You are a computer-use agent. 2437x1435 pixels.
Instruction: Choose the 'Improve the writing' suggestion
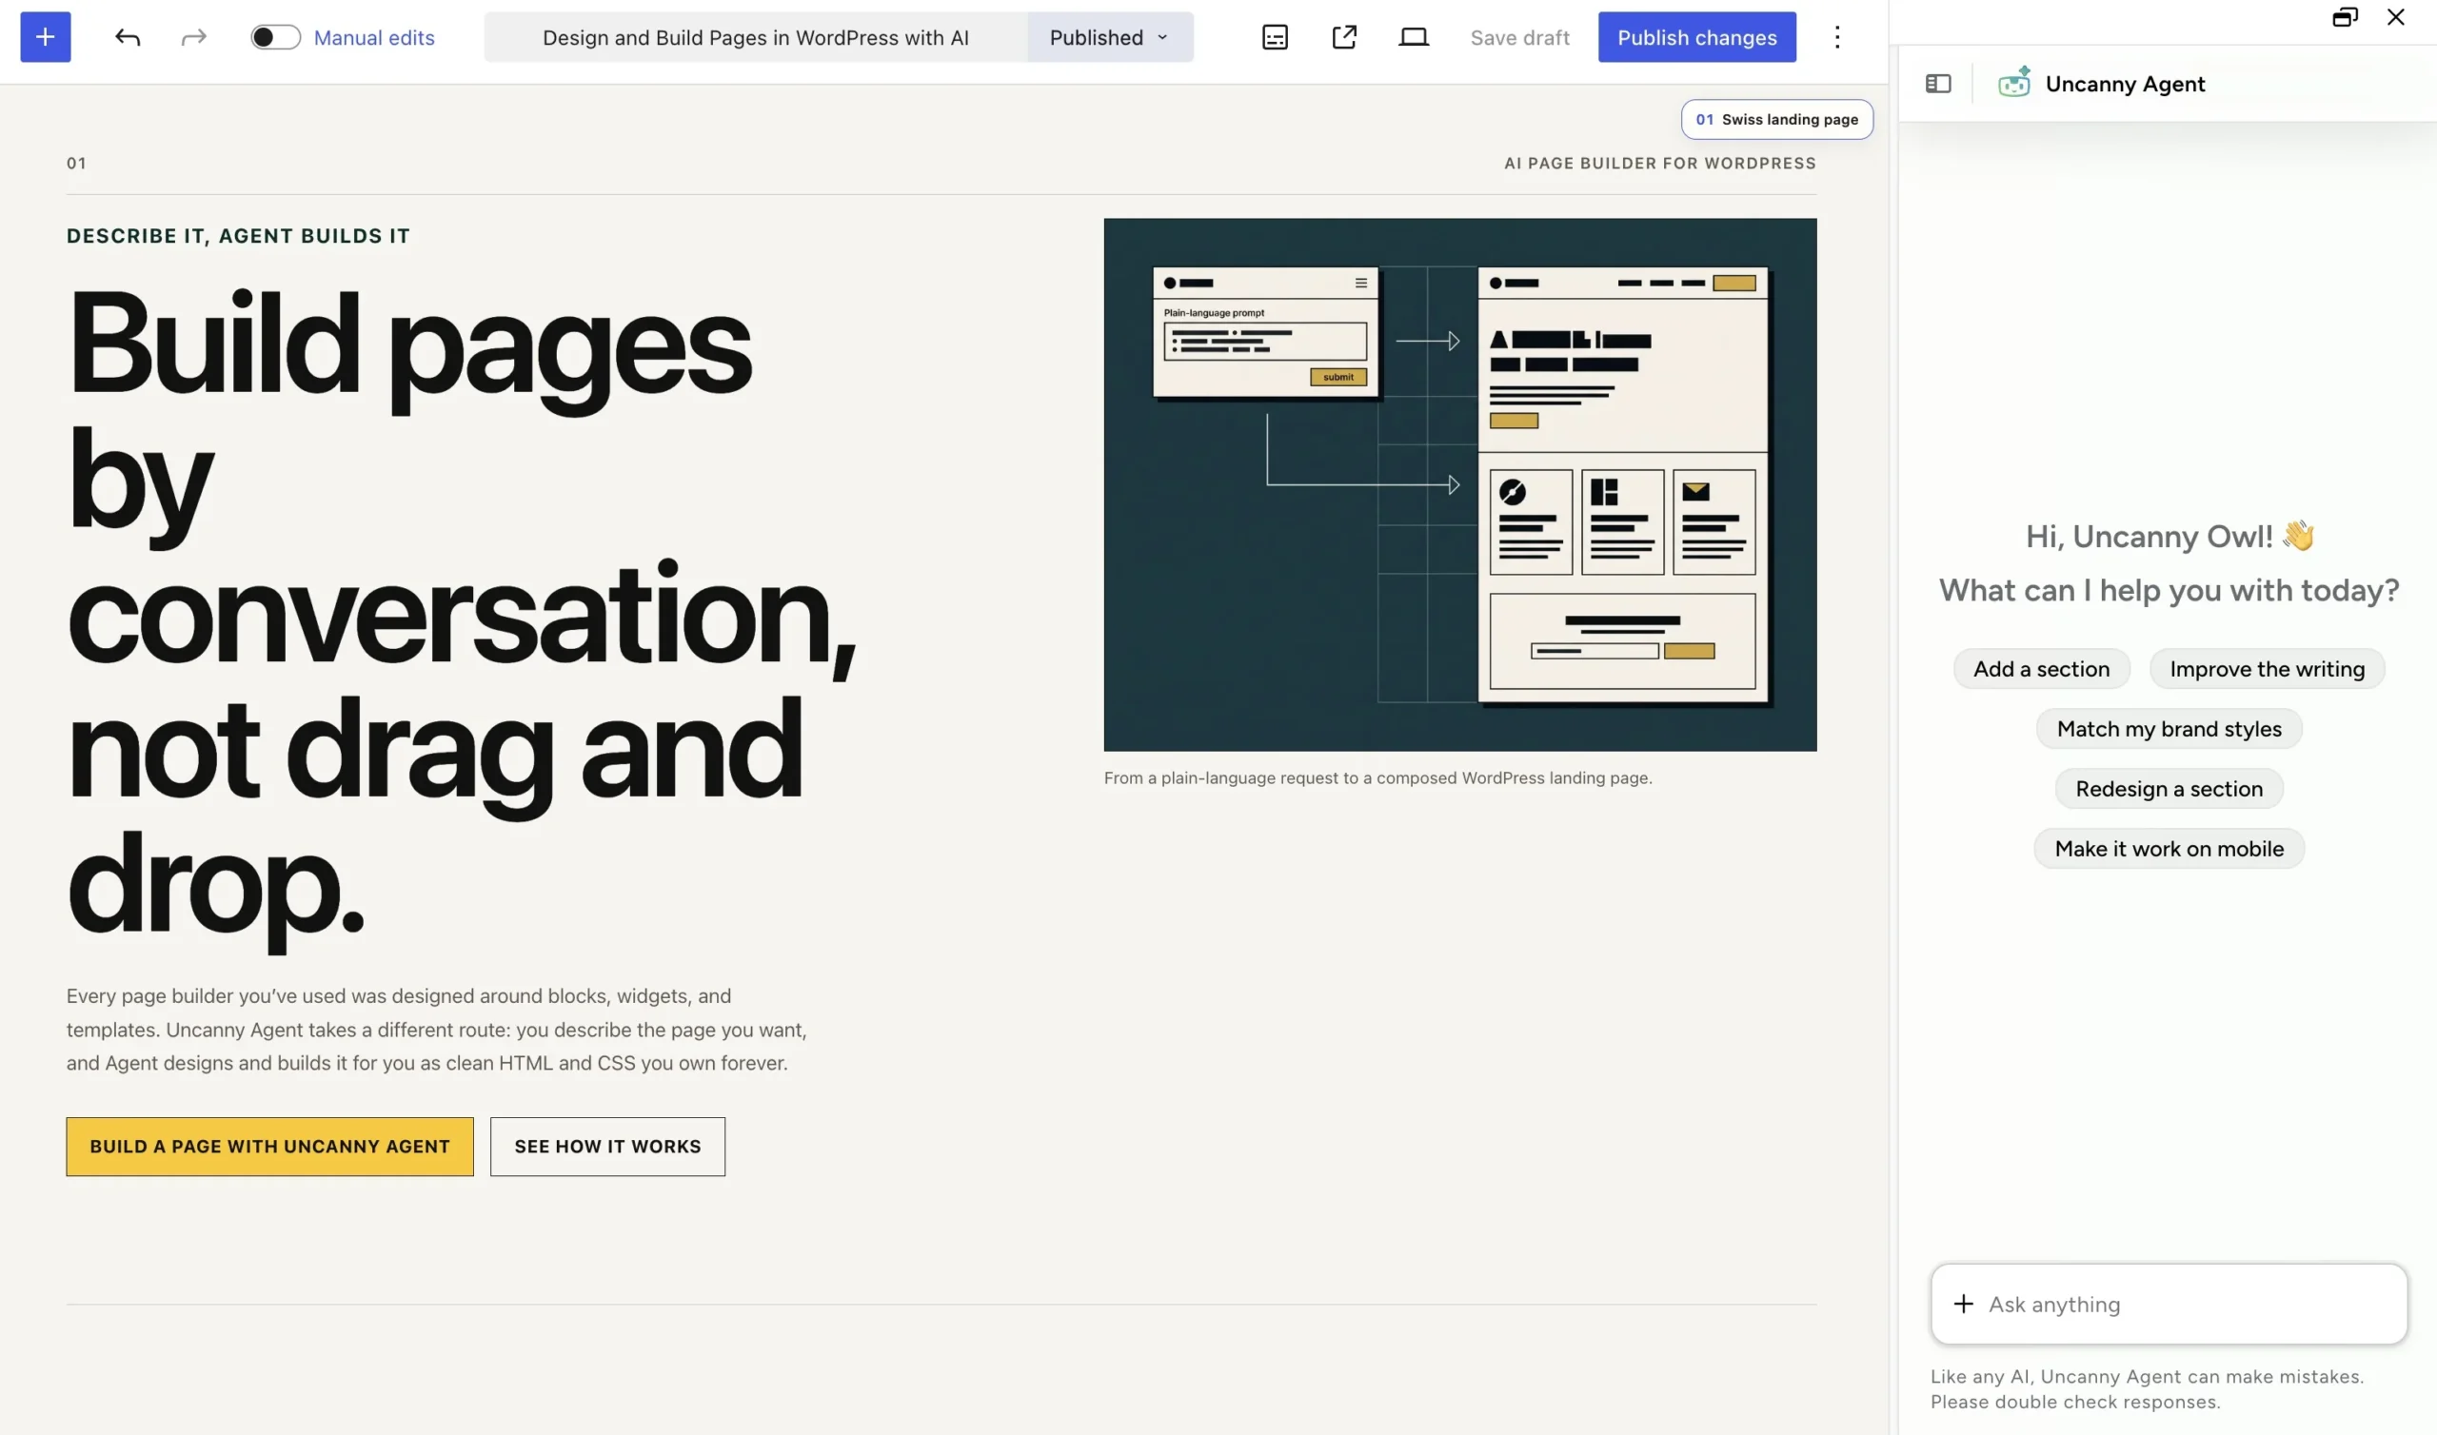(2267, 669)
